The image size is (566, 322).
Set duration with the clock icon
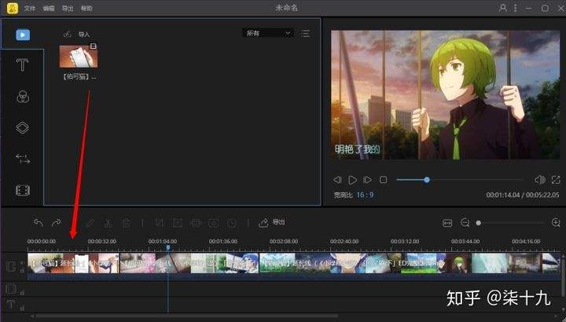click(x=232, y=223)
